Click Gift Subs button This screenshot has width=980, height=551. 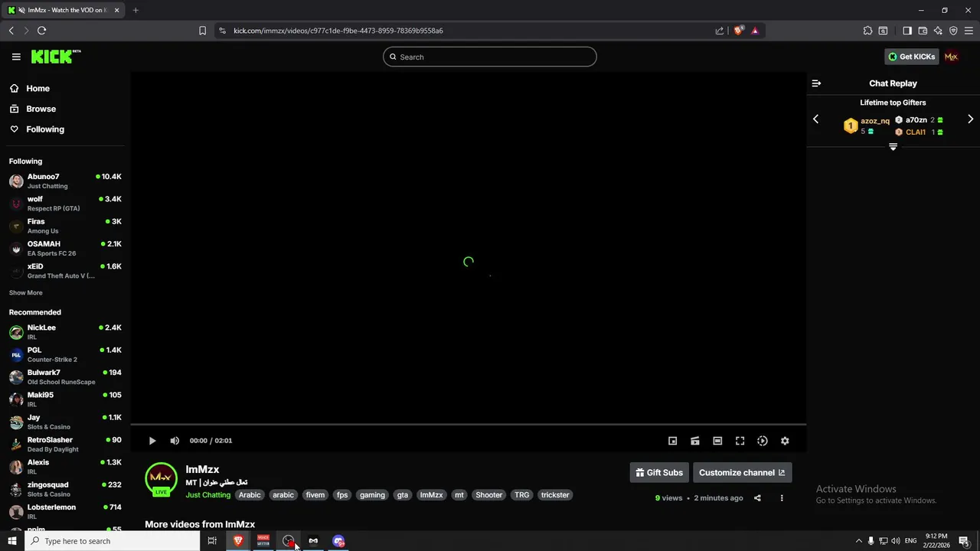click(x=659, y=472)
